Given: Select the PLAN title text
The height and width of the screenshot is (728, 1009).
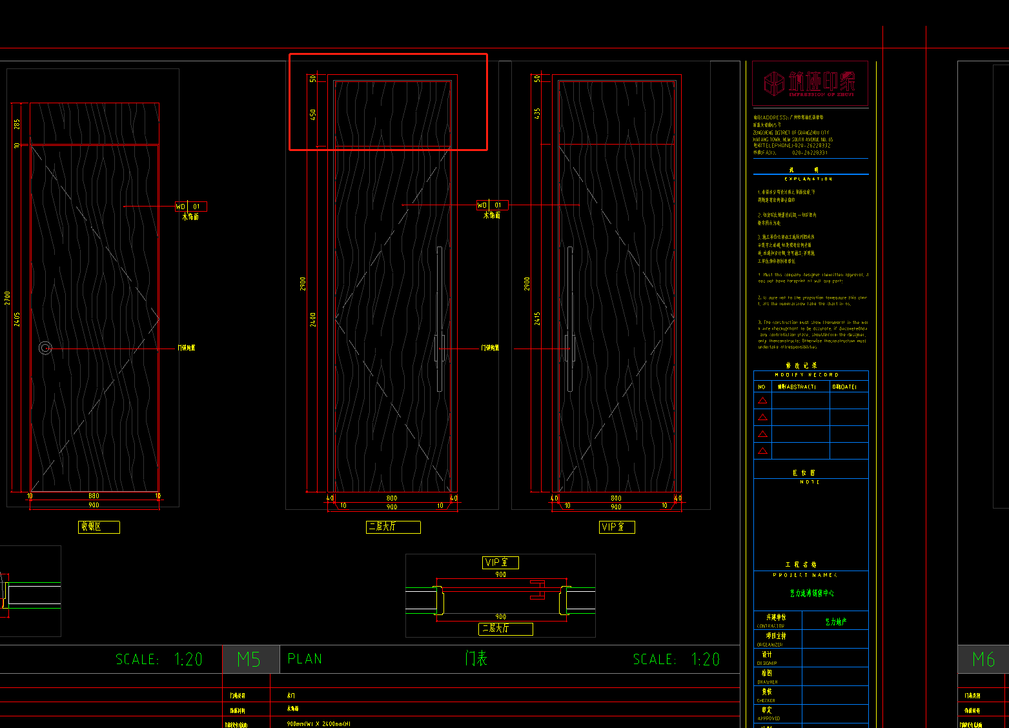Looking at the screenshot, I should 305,659.
